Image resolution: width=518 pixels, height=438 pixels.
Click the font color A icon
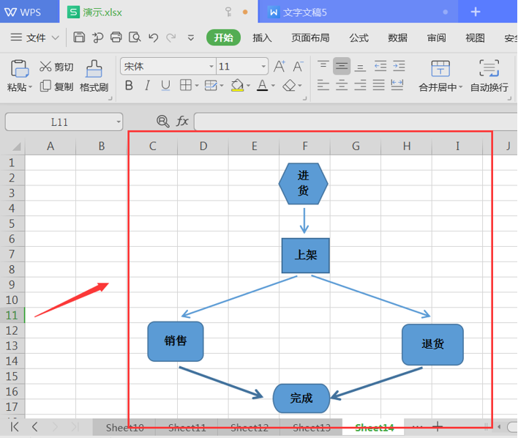coord(263,86)
